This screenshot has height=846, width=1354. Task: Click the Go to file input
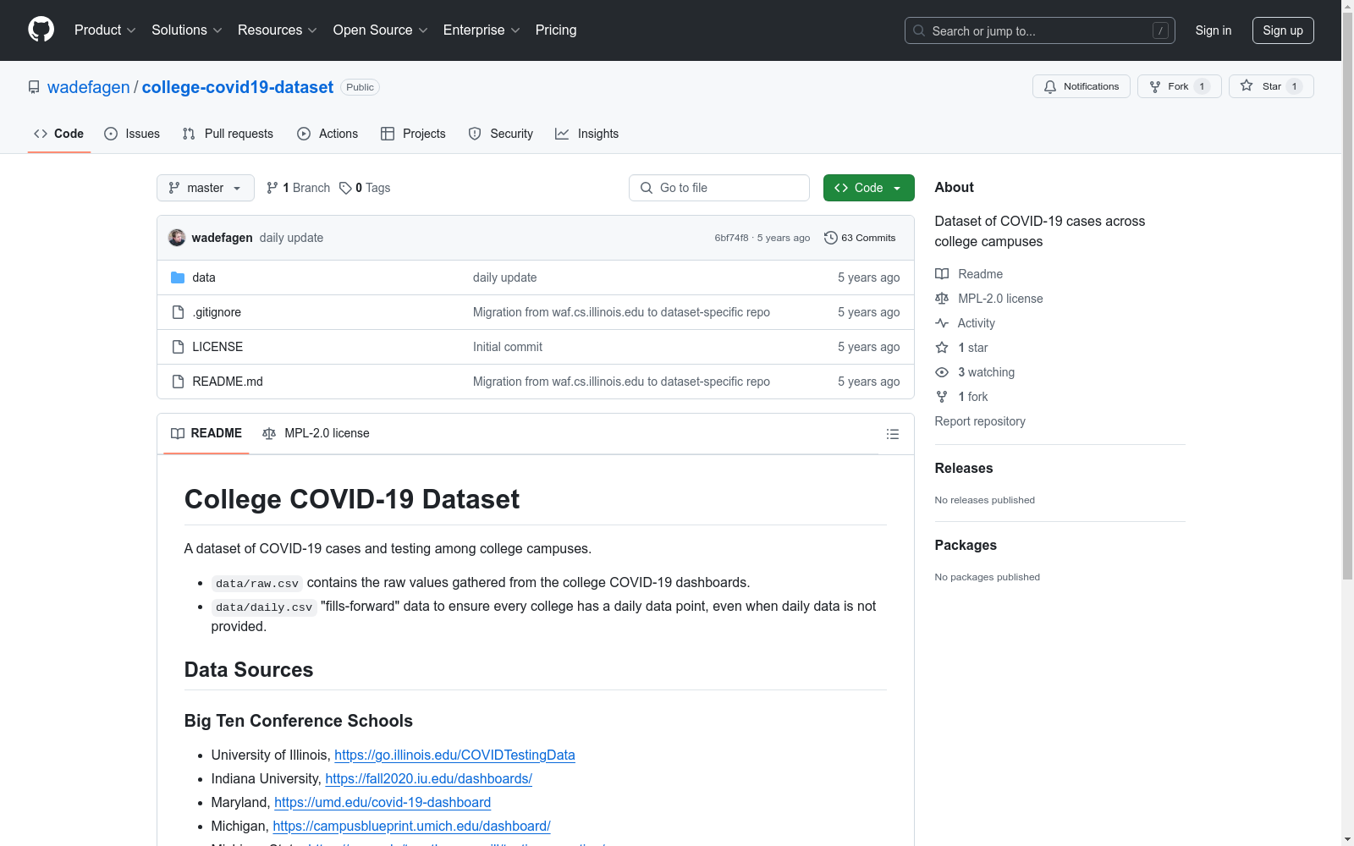tap(719, 188)
